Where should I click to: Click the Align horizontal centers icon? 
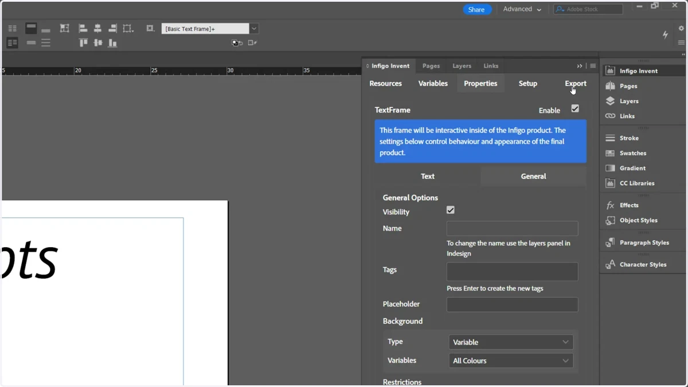coord(97,28)
